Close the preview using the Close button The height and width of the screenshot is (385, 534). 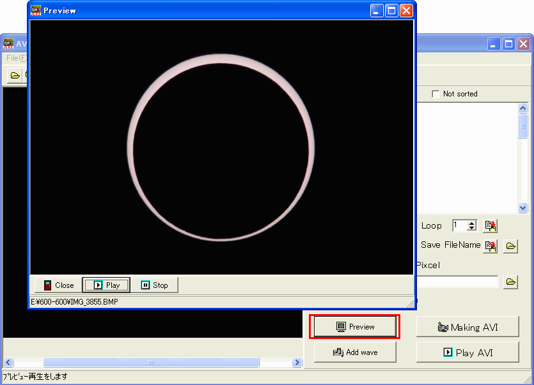(58, 285)
